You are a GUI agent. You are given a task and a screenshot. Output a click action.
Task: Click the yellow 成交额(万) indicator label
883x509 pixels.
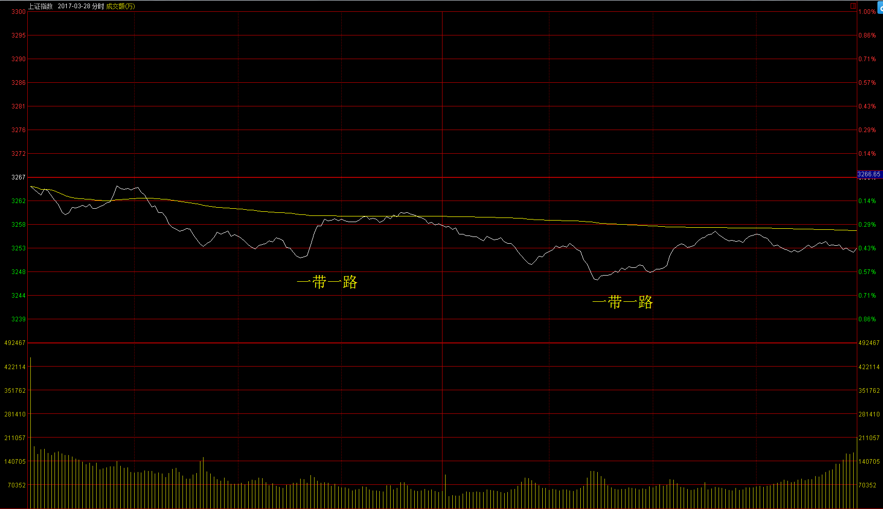pyautogui.click(x=120, y=6)
